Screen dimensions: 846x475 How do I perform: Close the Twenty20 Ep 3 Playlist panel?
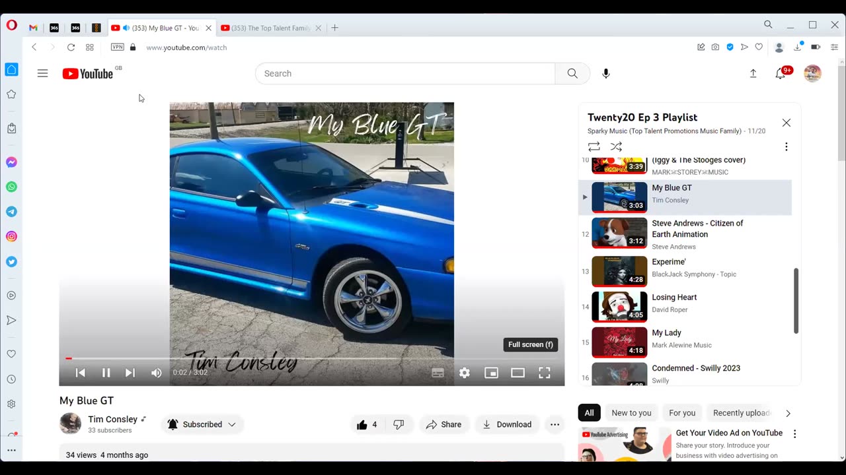(x=786, y=123)
